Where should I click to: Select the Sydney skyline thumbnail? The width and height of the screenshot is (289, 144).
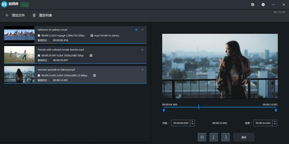coord(20,35)
